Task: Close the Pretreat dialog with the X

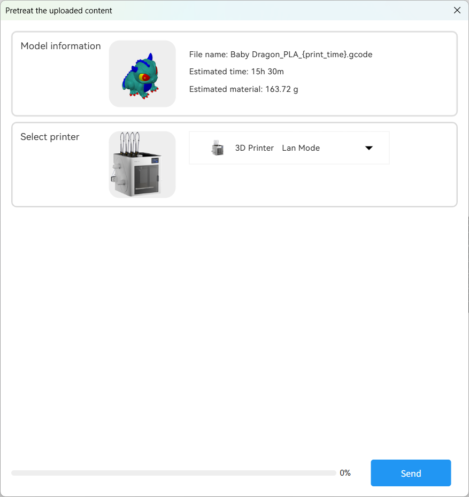Action: [x=457, y=10]
